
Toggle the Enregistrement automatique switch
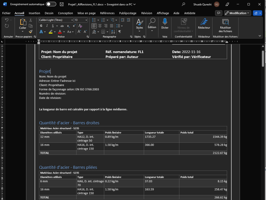coord(51,4)
